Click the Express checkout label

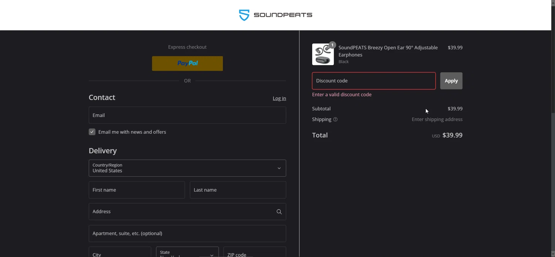[x=187, y=47]
